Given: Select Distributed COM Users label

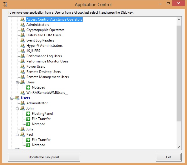Looking at the screenshot, I should click(44, 35).
